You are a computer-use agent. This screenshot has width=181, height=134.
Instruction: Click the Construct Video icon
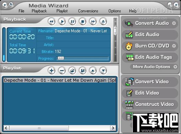point(129,104)
